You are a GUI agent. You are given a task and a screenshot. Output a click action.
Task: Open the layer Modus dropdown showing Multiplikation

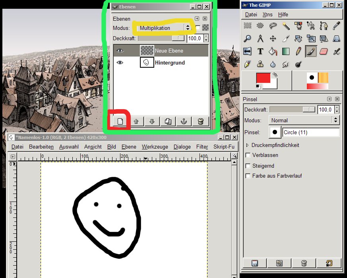pos(164,28)
